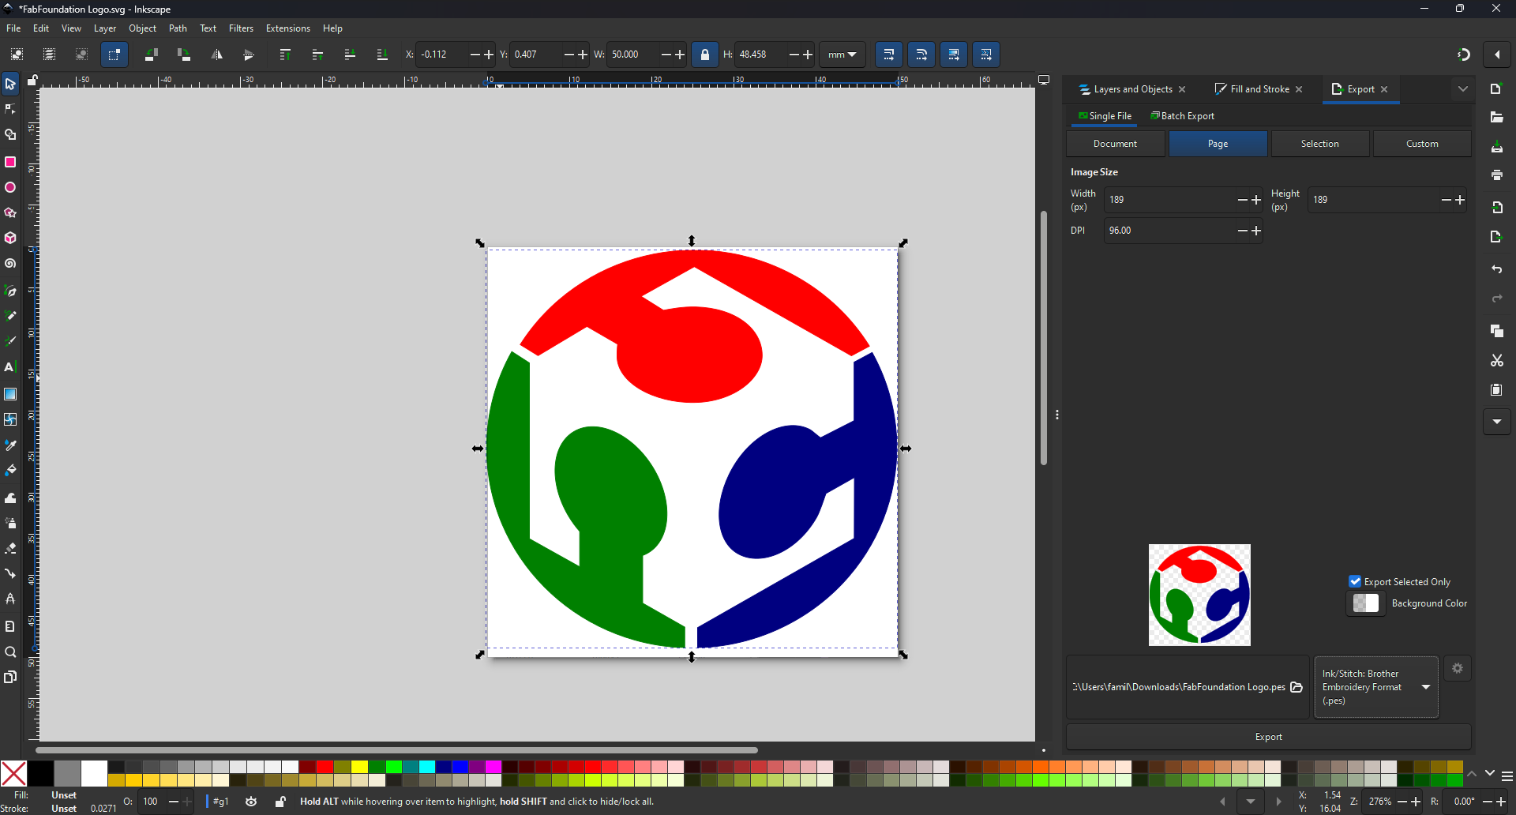Open the palette options menu
This screenshot has height=815, width=1516.
[1507, 777]
